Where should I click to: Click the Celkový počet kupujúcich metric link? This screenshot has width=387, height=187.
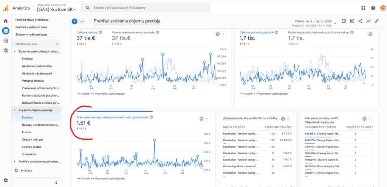257,33
